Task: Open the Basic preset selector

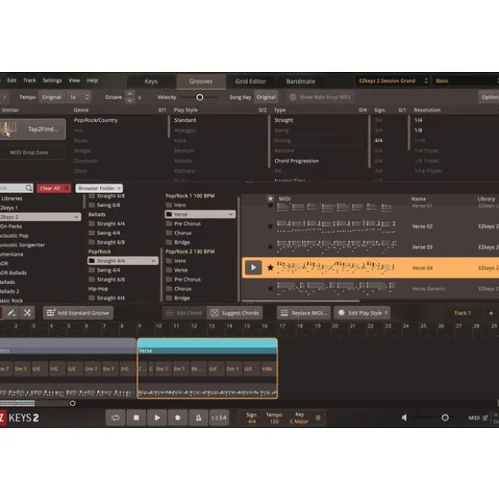Action: (x=465, y=80)
